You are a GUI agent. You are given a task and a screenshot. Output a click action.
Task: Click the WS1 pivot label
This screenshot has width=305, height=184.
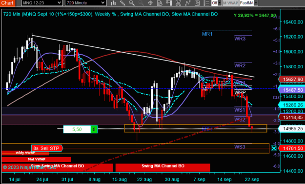pyautogui.click(x=240, y=110)
